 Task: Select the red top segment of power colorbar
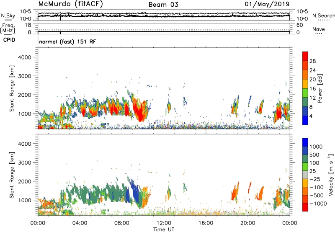[x=305, y=56]
